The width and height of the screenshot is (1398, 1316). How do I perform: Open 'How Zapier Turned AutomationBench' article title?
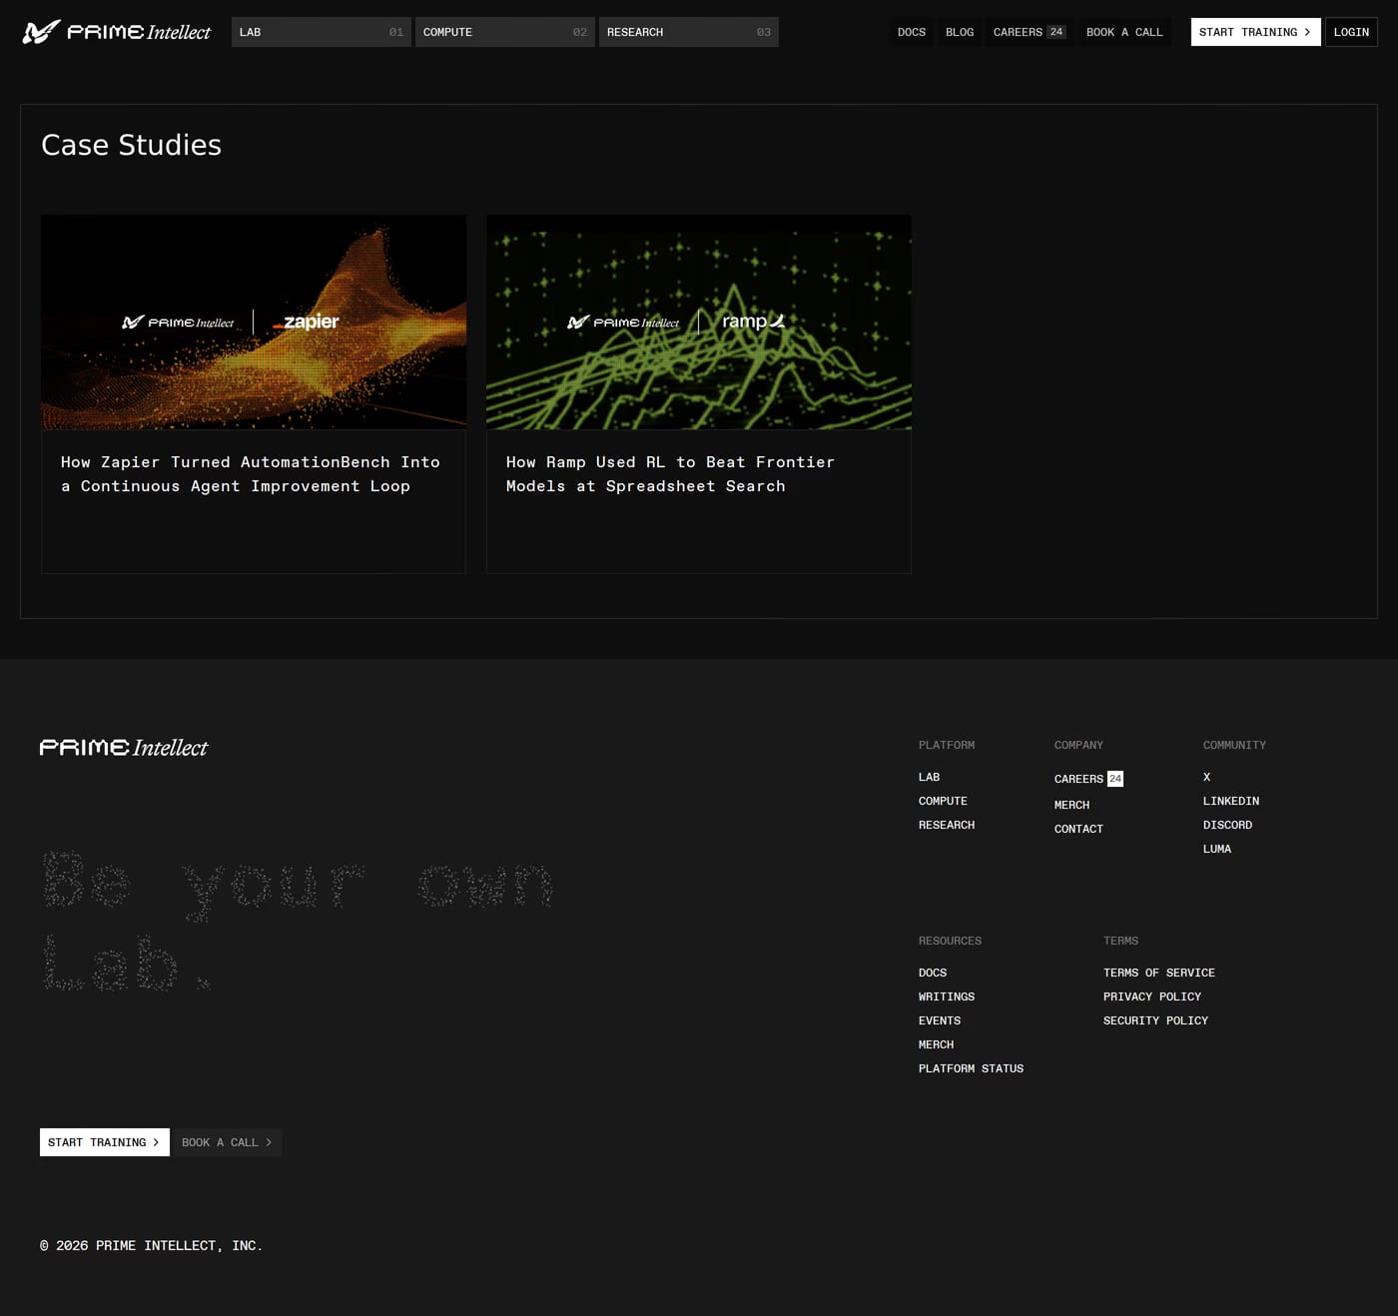tap(251, 474)
